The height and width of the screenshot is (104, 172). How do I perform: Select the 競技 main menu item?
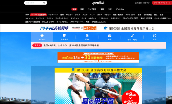pyautogui.click(x=74, y=9)
